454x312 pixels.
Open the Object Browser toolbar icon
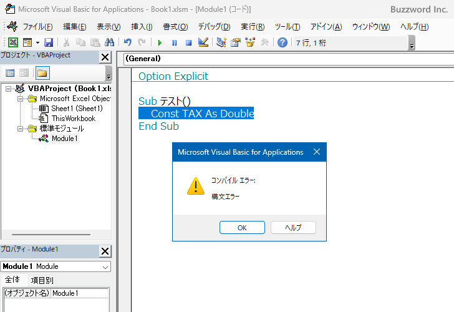pyautogui.click(x=250, y=42)
